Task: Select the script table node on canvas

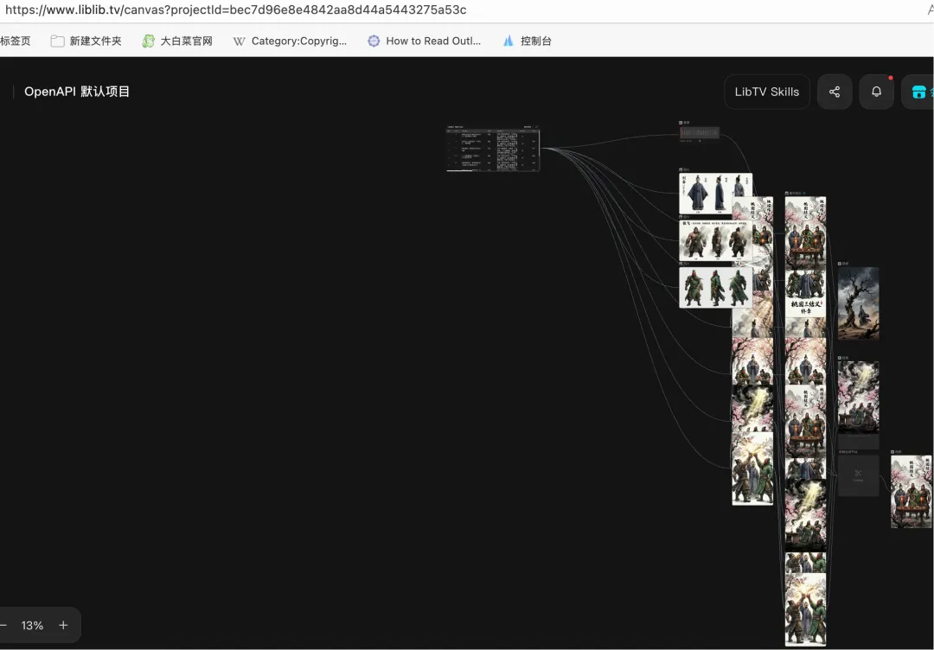Action: pyautogui.click(x=493, y=148)
